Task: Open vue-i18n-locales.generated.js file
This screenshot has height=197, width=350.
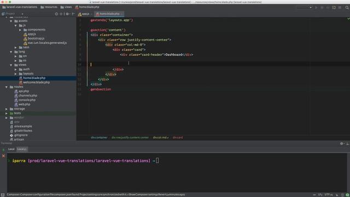Action: click(x=45, y=43)
